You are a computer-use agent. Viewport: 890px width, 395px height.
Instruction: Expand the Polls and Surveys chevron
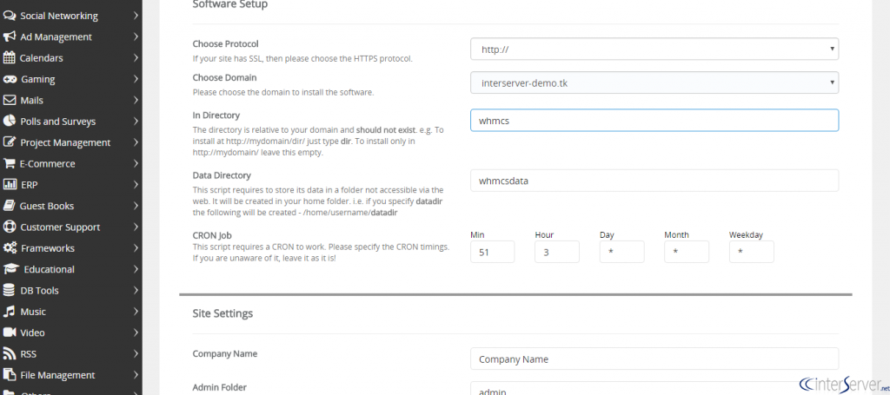136,122
